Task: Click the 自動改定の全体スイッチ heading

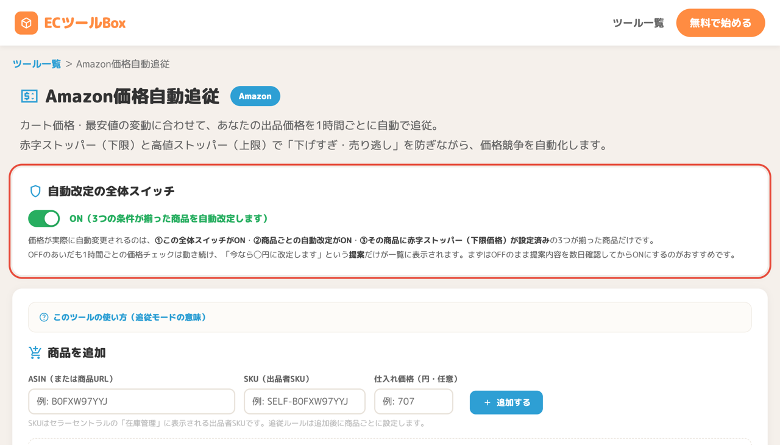Action: (x=111, y=191)
